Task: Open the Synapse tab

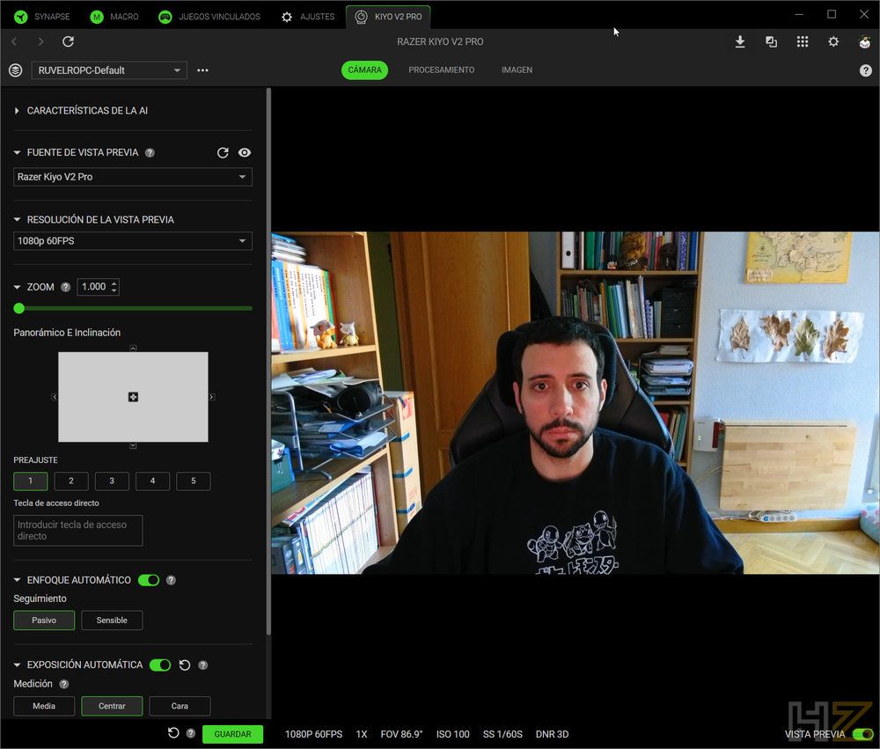Action: [x=42, y=17]
